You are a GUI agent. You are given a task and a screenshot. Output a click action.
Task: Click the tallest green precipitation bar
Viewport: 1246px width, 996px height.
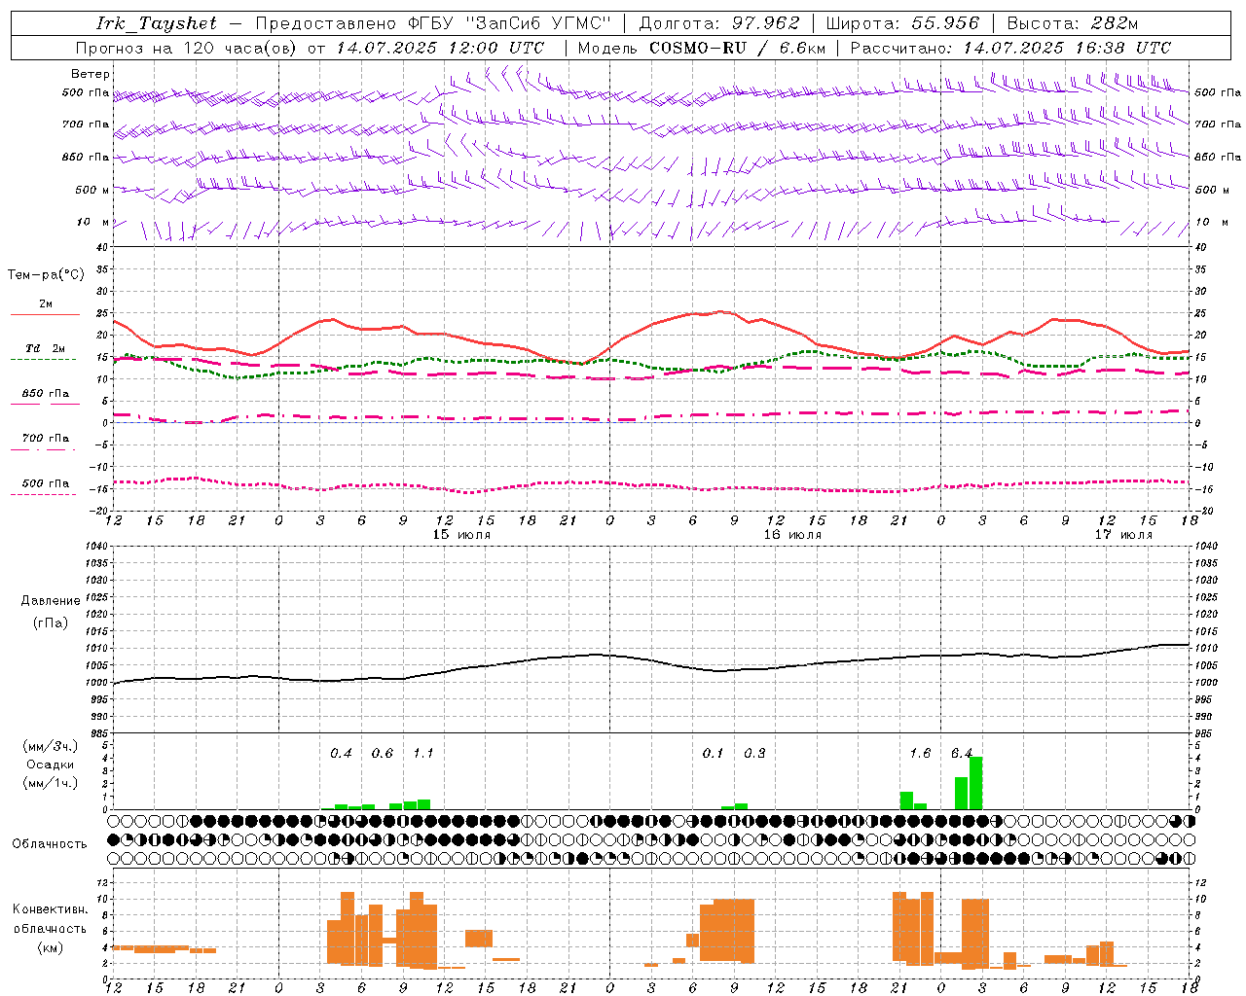[975, 783]
